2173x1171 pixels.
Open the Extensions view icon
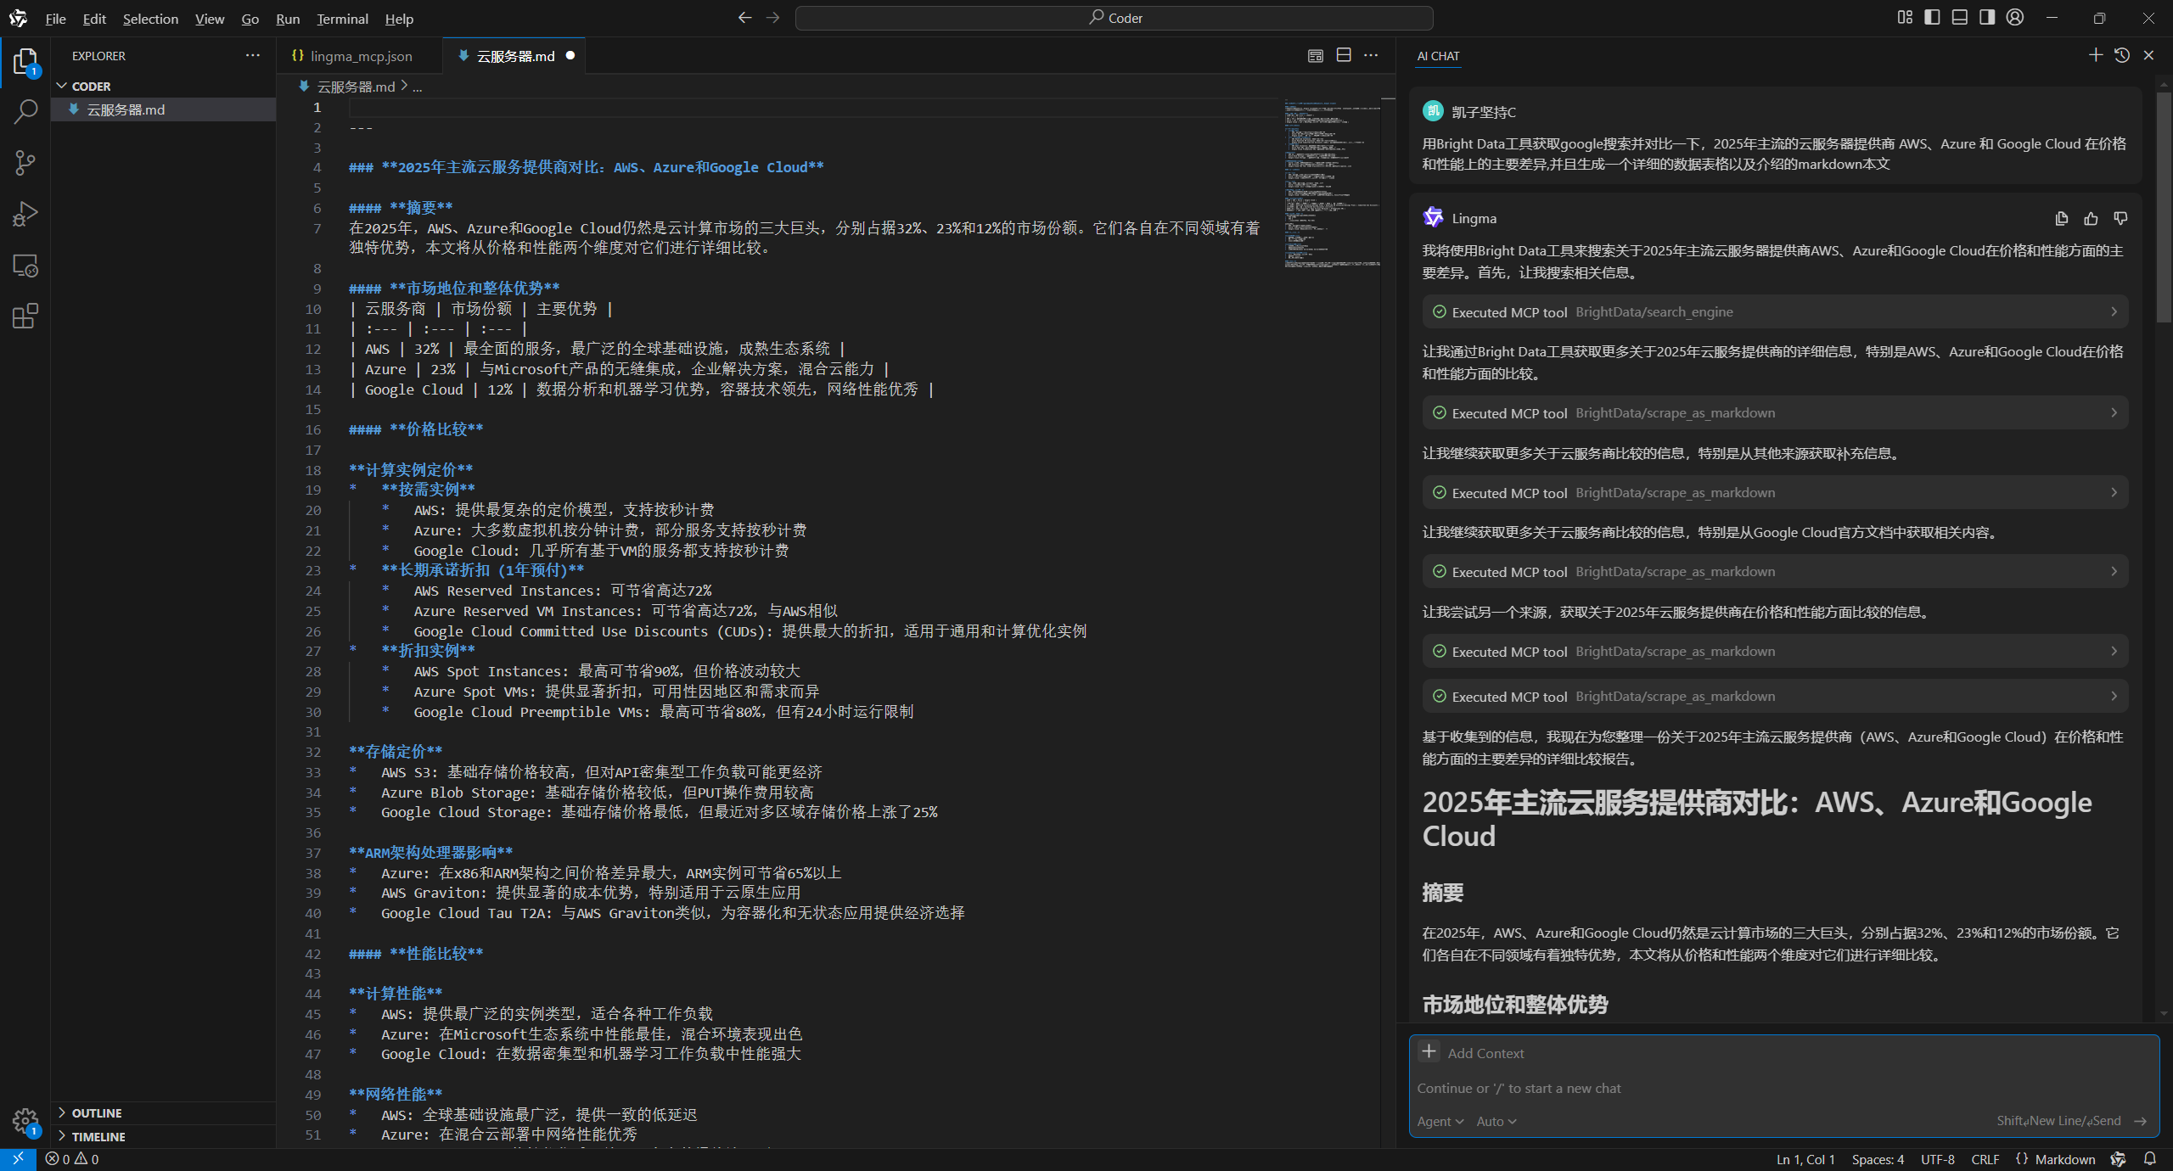point(25,317)
